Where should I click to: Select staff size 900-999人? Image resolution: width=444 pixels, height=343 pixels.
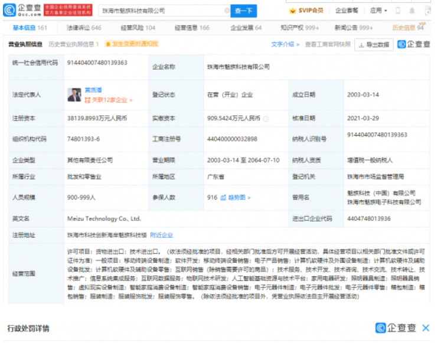[x=81, y=197]
